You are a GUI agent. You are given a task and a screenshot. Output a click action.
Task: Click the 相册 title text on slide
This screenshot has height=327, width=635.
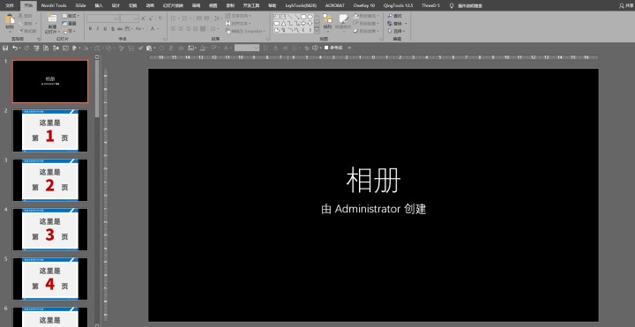373,181
